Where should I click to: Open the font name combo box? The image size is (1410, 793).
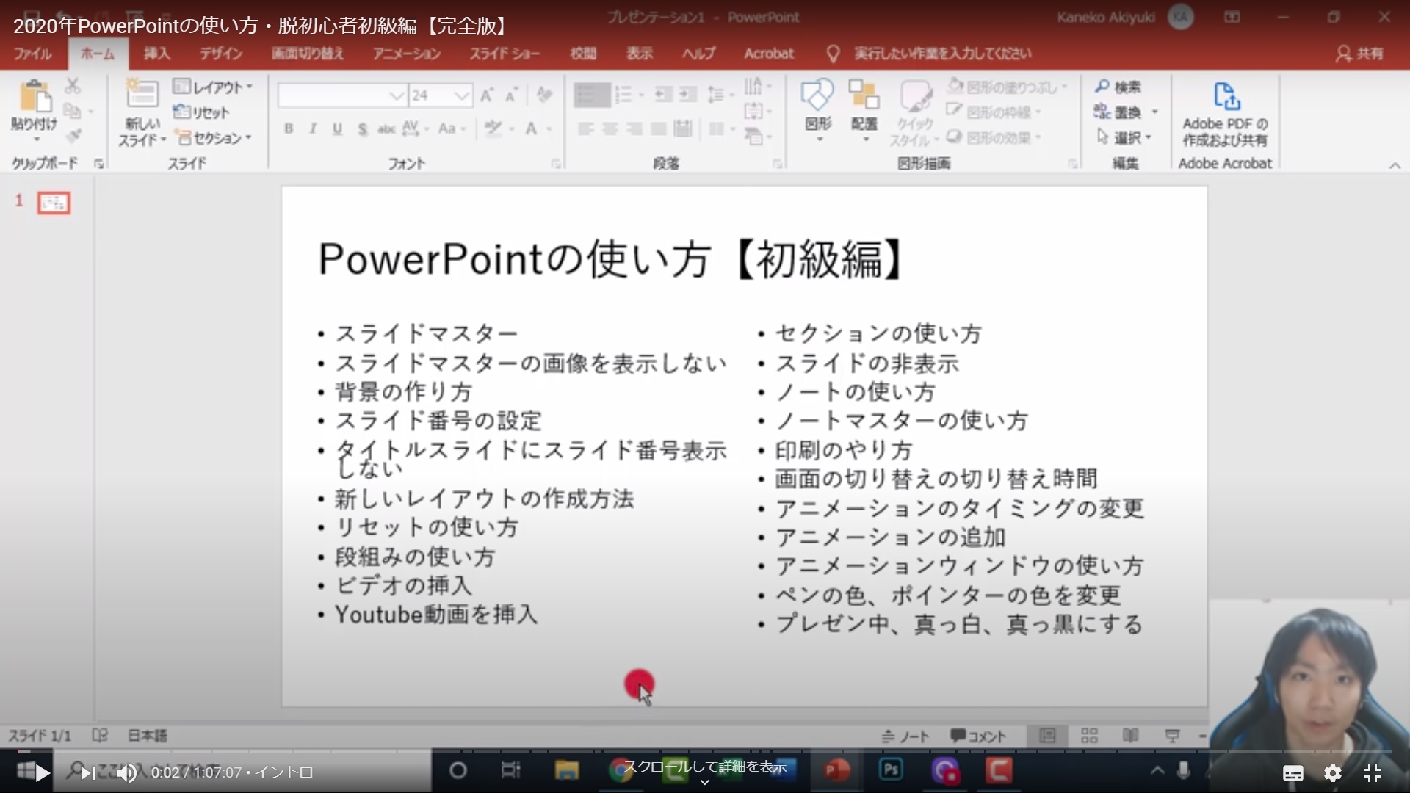click(341, 95)
